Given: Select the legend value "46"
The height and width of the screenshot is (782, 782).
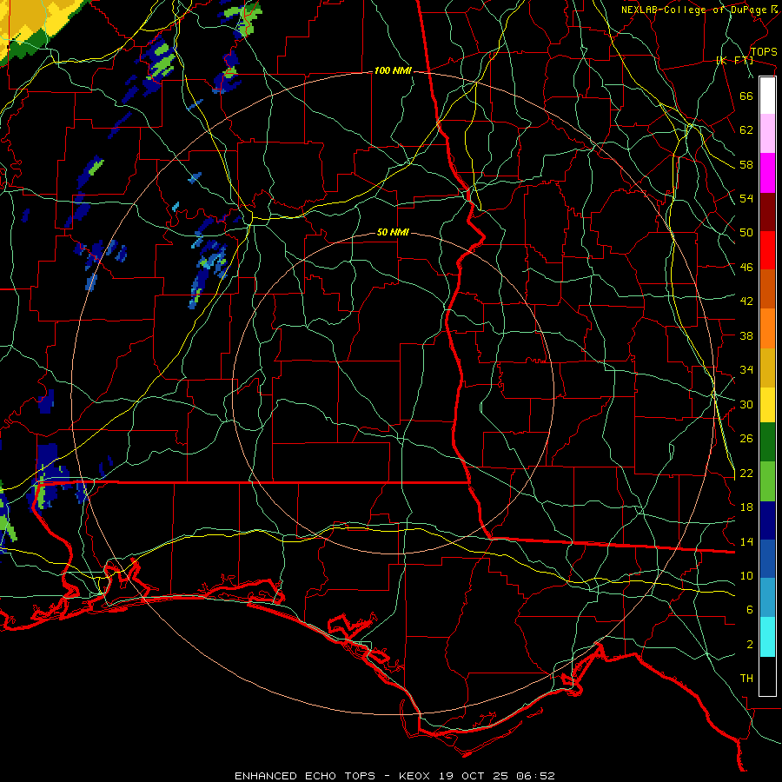Looking at the screenshot, I should point(746,268).
